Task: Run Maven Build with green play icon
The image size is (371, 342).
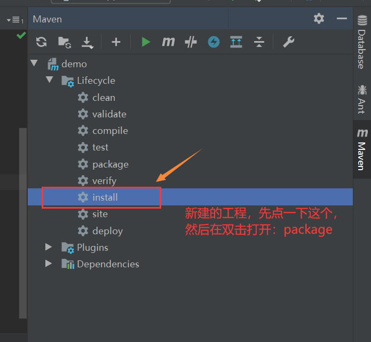Action: 146,42
